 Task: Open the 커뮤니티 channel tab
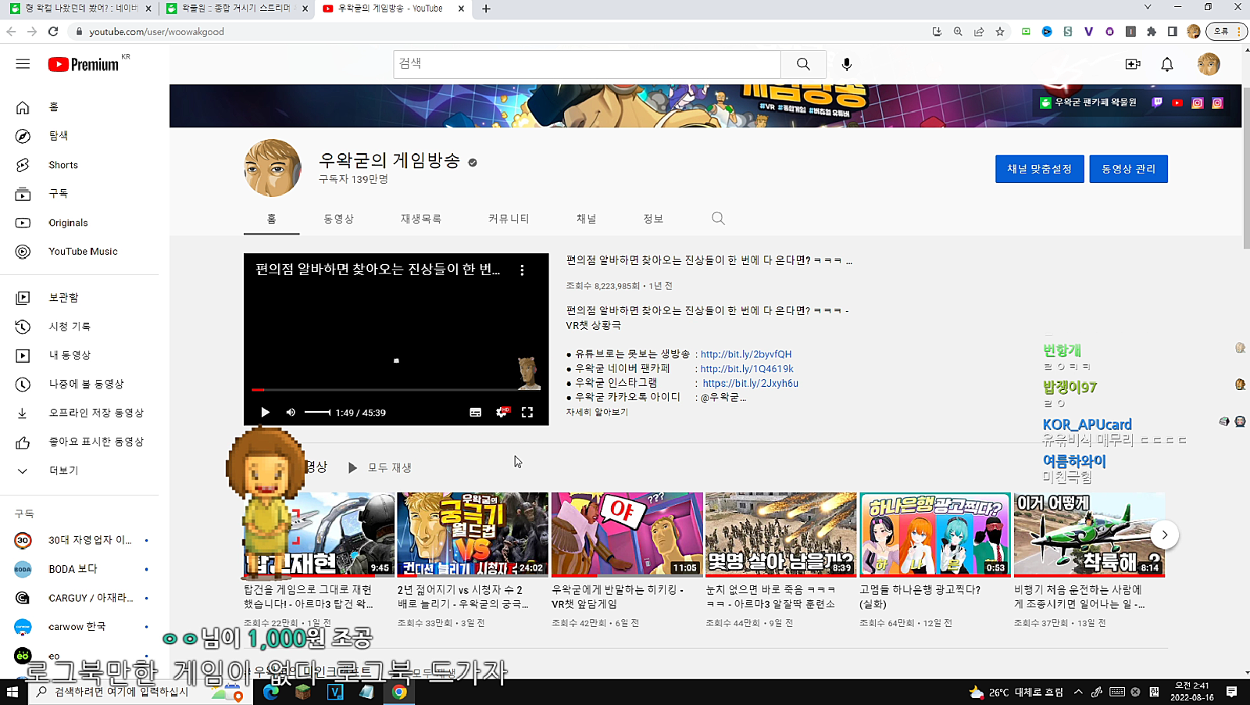pos(509,219)
